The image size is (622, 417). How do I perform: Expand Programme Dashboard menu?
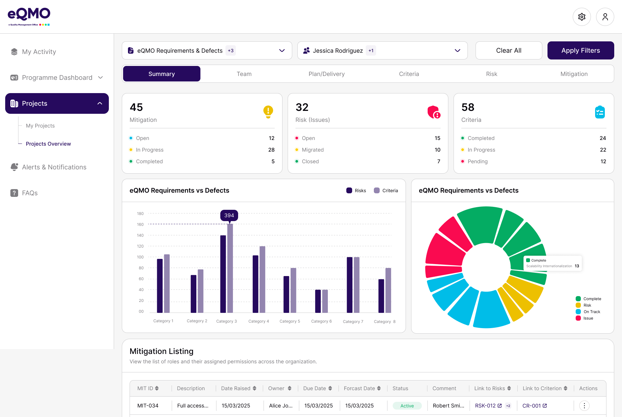point(100,78)
